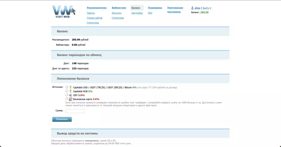Click the 205.99 рублей advertiser balance

(80, 40)
